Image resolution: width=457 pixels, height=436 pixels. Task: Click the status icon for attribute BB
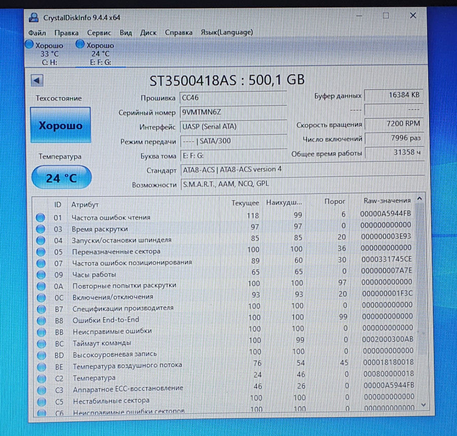click(x=42, y=332)
